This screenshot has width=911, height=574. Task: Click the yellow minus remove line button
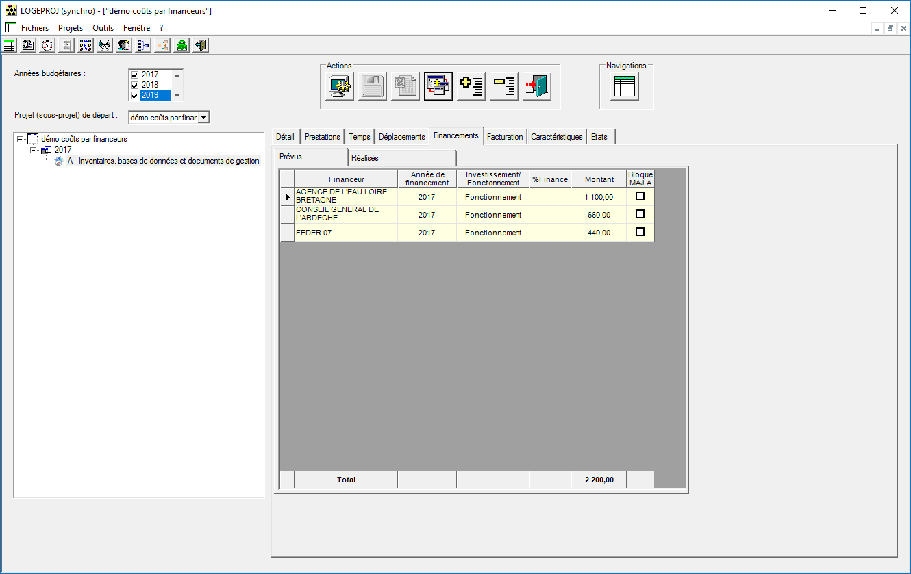504,86
